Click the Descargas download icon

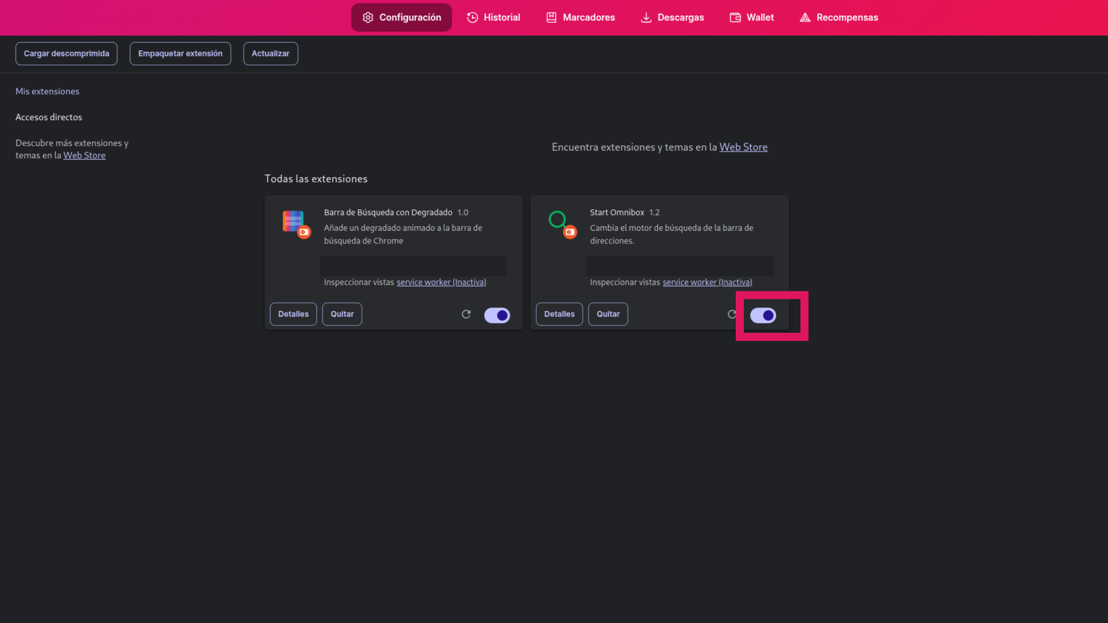pos(645,17)
